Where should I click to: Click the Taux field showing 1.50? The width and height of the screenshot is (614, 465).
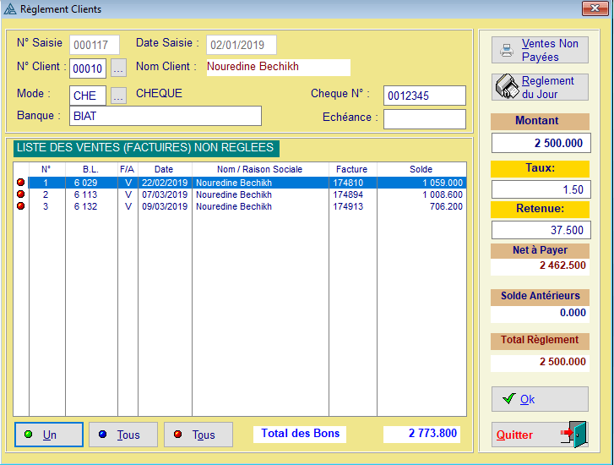coord(541,189)
